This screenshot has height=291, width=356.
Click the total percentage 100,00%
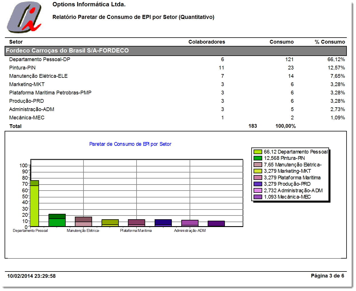[x=285, y=126]
